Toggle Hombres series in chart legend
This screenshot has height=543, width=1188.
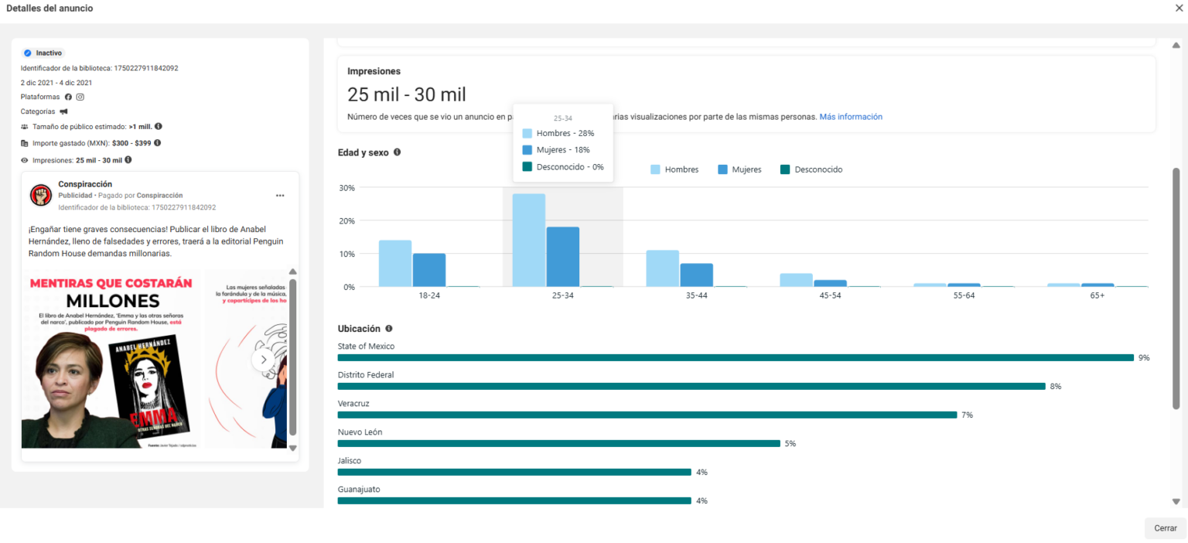[x=674, y=169]
